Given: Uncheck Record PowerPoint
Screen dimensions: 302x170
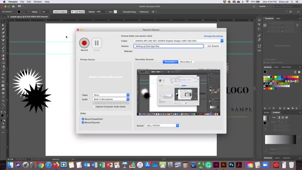Looking at the screenshot, I should tap(83, 119).
